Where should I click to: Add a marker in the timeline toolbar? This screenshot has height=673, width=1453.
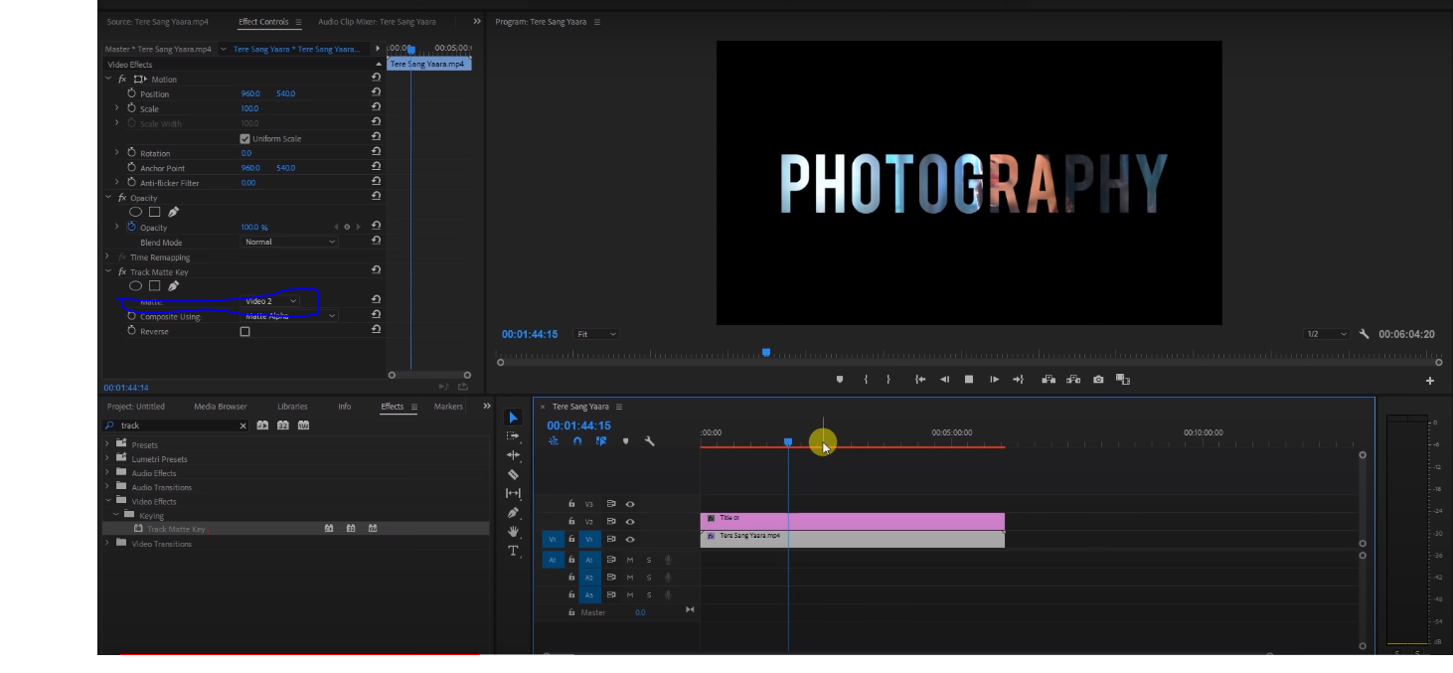click(626, 442)
